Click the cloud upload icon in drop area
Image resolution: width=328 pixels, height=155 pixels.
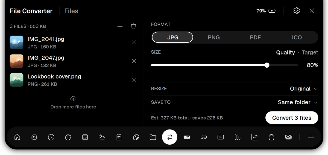(x=73, y=99)
